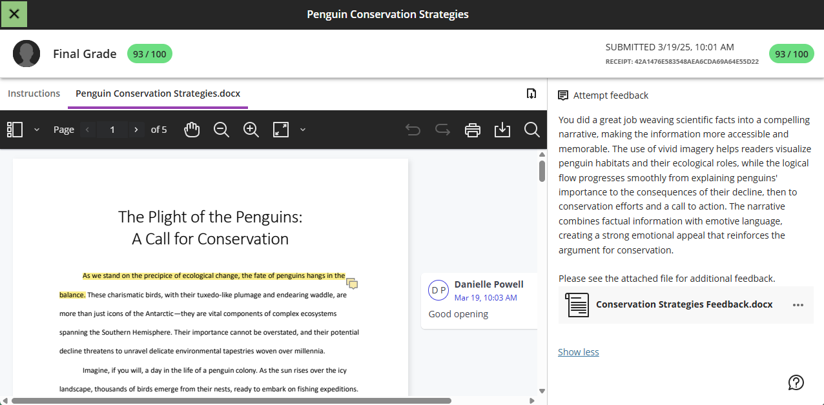Close the submission view with X button

[14, 14]
